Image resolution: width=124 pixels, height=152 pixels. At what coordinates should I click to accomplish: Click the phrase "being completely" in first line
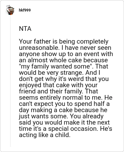point(83,41)
